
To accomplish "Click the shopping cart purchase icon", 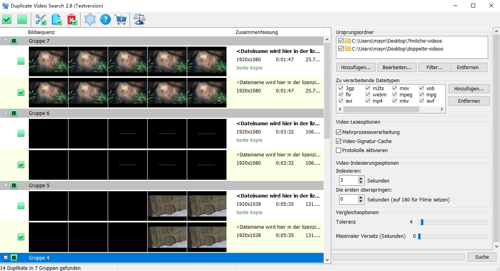I will [x=121, y=19].
